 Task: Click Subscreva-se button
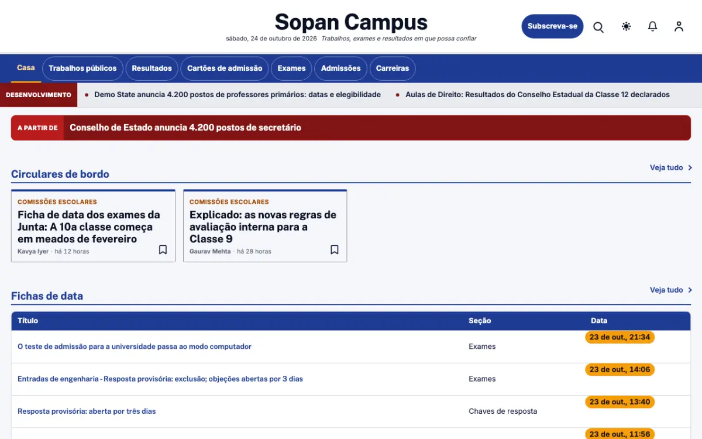552,26
